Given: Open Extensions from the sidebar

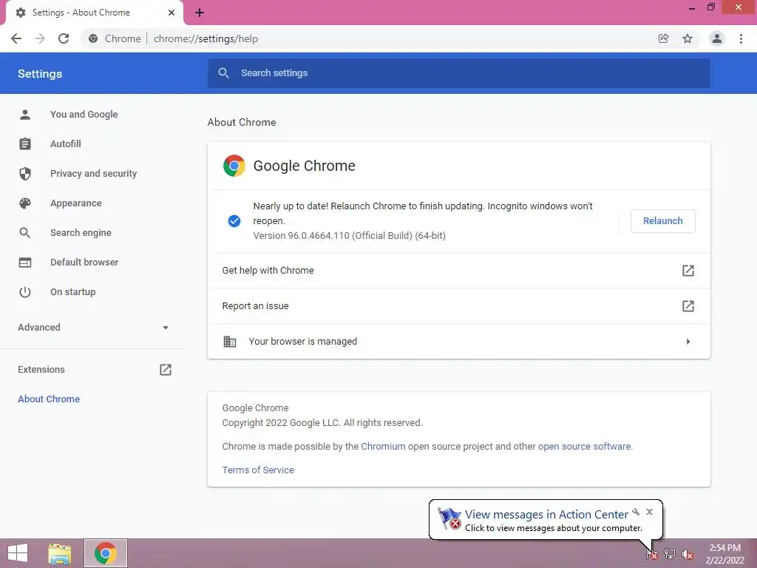Looking at the screenshot, I should pos(41,370).
